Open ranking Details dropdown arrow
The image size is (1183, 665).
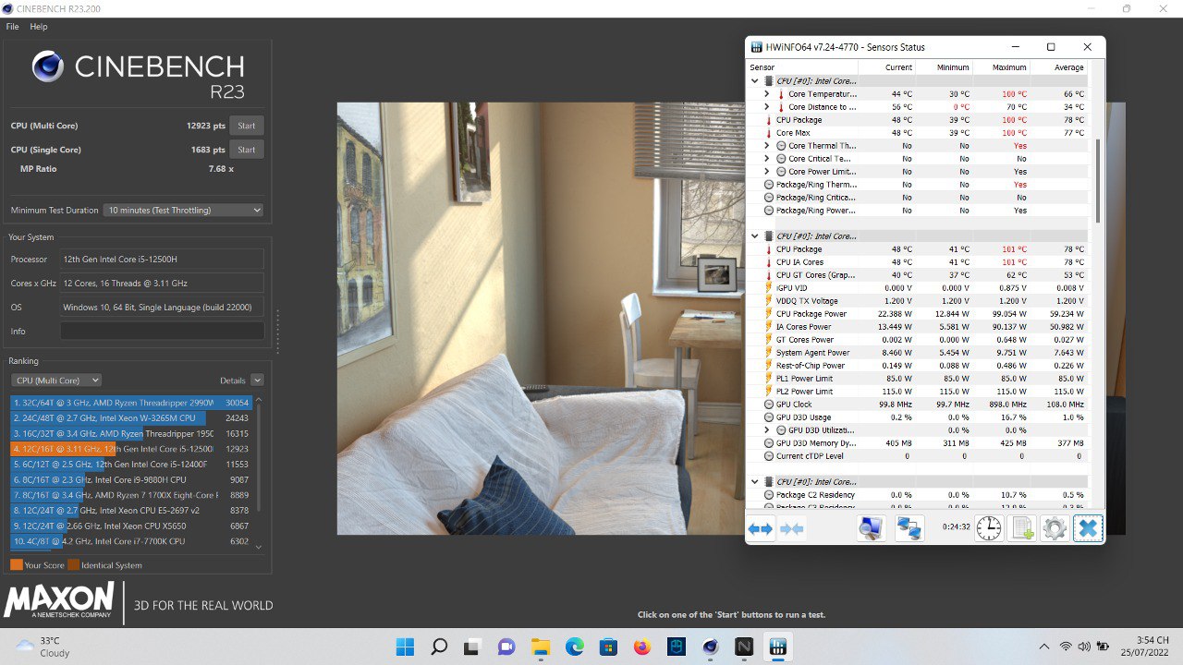pos(257,380)
